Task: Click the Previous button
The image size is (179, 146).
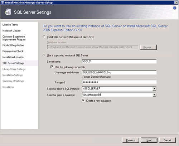Action: pos(131,140)
